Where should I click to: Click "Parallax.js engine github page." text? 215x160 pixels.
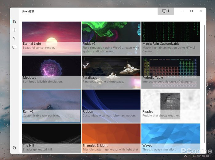pyautogui.click(x=103, y=82)
